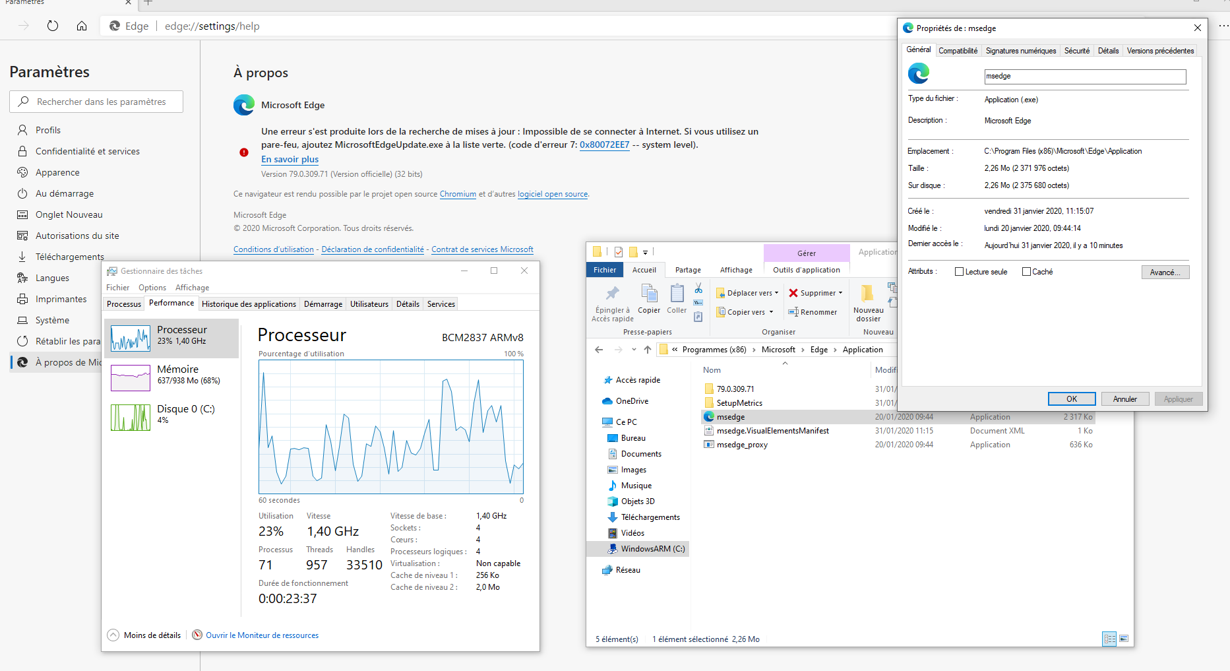Screen dimensions: 1230x671
Task: Enable the Lecture seule checkbox
Action: 960,272
